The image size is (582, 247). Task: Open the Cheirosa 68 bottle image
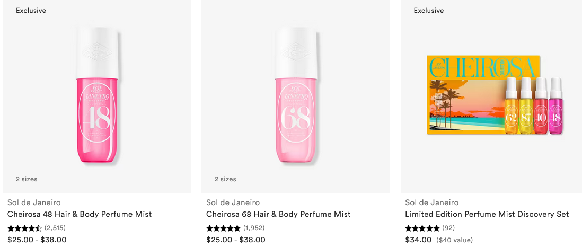[296, 98]
